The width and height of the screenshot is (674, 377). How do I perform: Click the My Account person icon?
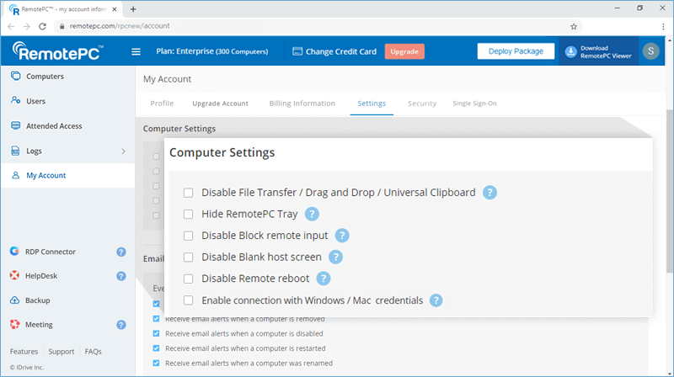[x=15, y=175]
